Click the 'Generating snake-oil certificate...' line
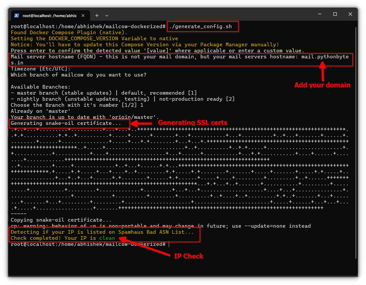Viewport: 366px width, 285px height. point(69,123)
